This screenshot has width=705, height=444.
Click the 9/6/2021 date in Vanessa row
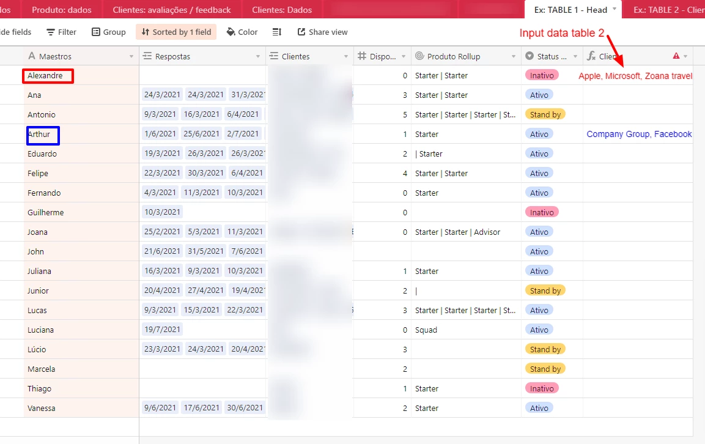pyautogui.click(x=160, y=407)
